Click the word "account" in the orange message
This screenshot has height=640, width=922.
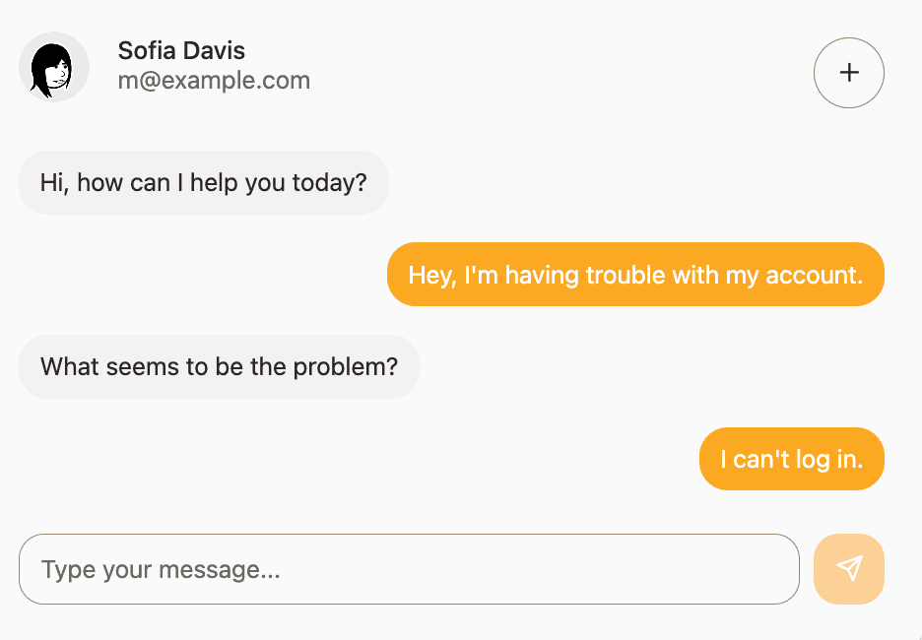pos(810,275)
